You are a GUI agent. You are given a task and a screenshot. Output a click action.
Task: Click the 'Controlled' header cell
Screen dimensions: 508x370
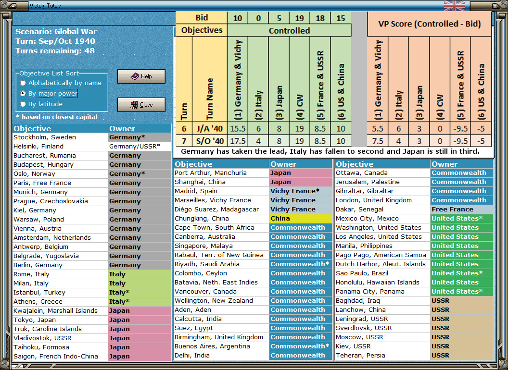click(x=289, y=30)
